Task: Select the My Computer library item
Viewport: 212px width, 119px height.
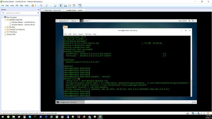Action: (x=12, y=18)
